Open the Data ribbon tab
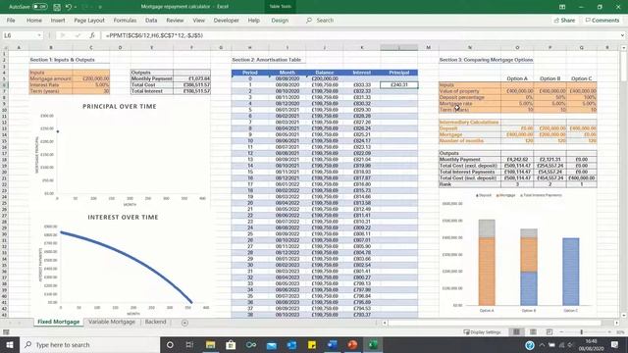 [151, 21]
